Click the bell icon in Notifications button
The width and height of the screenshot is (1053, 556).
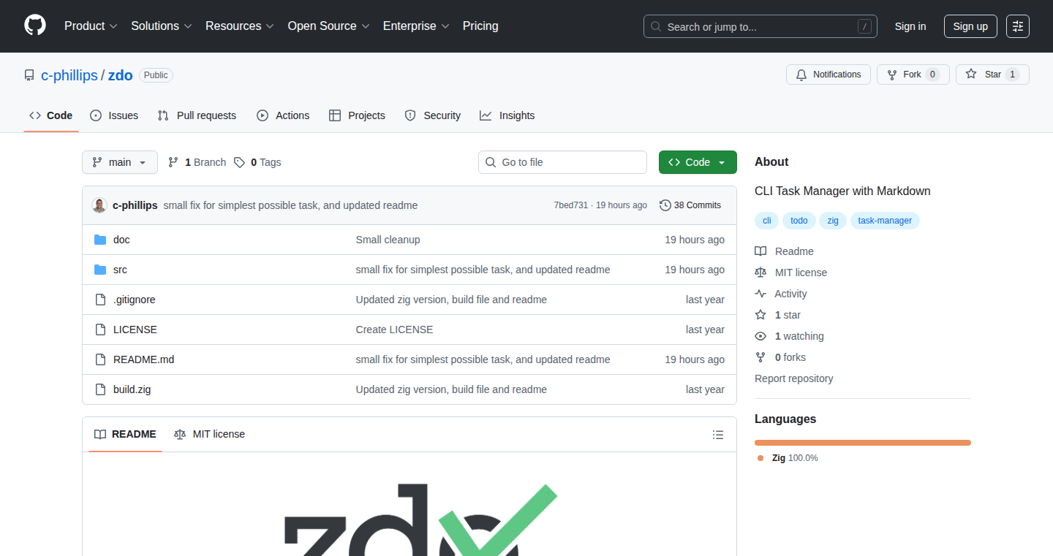(x=801, y=75)
